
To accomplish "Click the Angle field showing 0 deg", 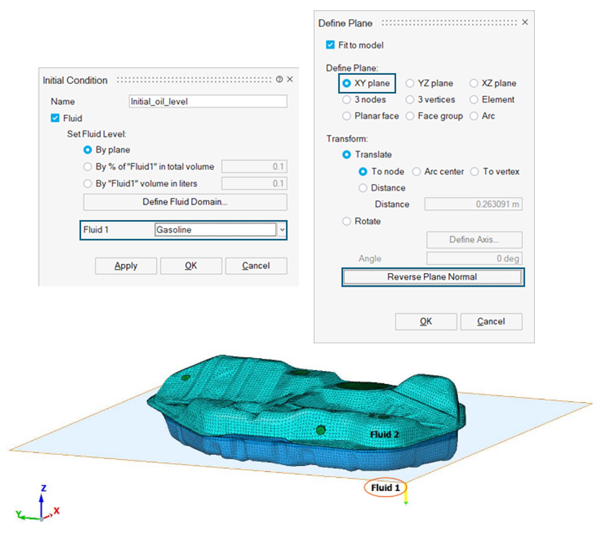I will [x=474, y=258].
